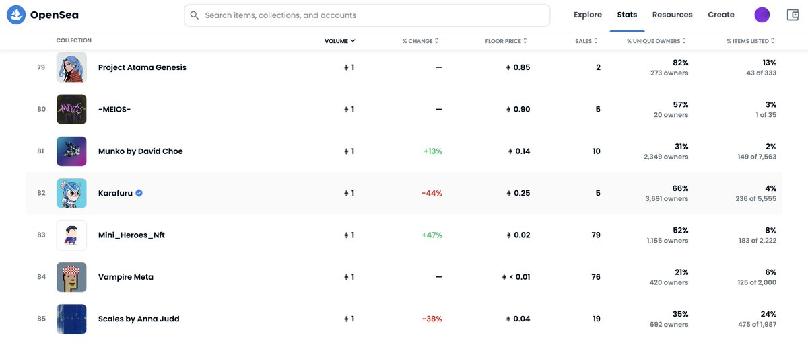808x345 pixels.
Task: Click the search magnifier icon
Action: 195,15
